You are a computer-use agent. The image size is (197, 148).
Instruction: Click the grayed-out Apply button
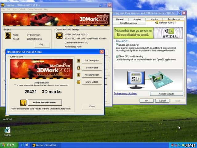click(x=178, y=101)
